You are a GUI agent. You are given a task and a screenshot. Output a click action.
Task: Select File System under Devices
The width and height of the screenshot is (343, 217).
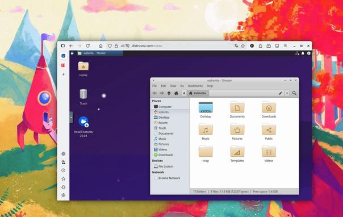point(170,166)
